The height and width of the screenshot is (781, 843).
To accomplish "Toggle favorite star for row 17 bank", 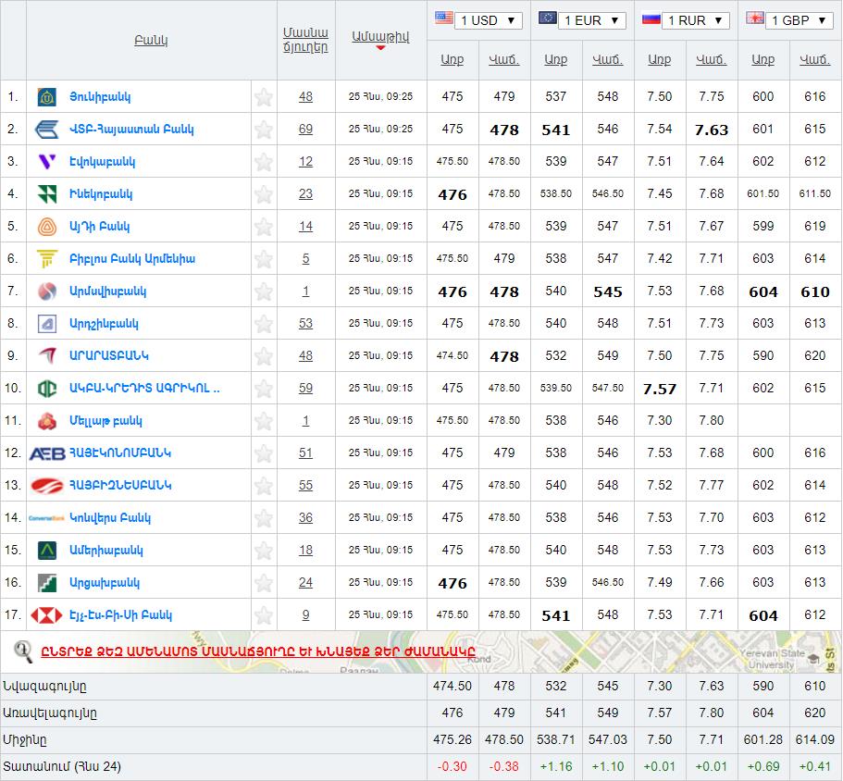I will 264,615.
